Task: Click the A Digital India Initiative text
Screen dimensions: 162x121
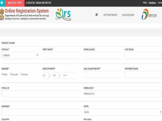Action: tap(39, 3)
